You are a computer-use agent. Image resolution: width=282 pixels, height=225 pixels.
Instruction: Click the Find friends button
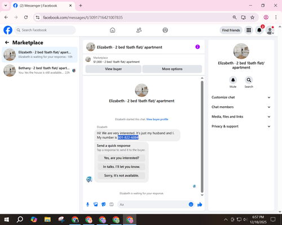(231, 30)
